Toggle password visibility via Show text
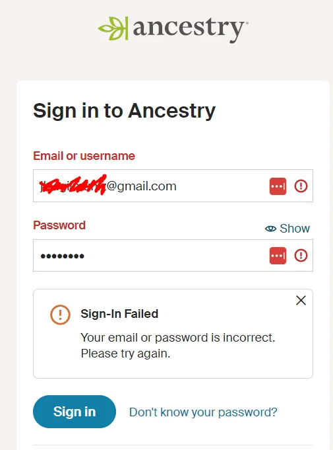The width and height of the screenshot is (333, 450). pos(295,229)
